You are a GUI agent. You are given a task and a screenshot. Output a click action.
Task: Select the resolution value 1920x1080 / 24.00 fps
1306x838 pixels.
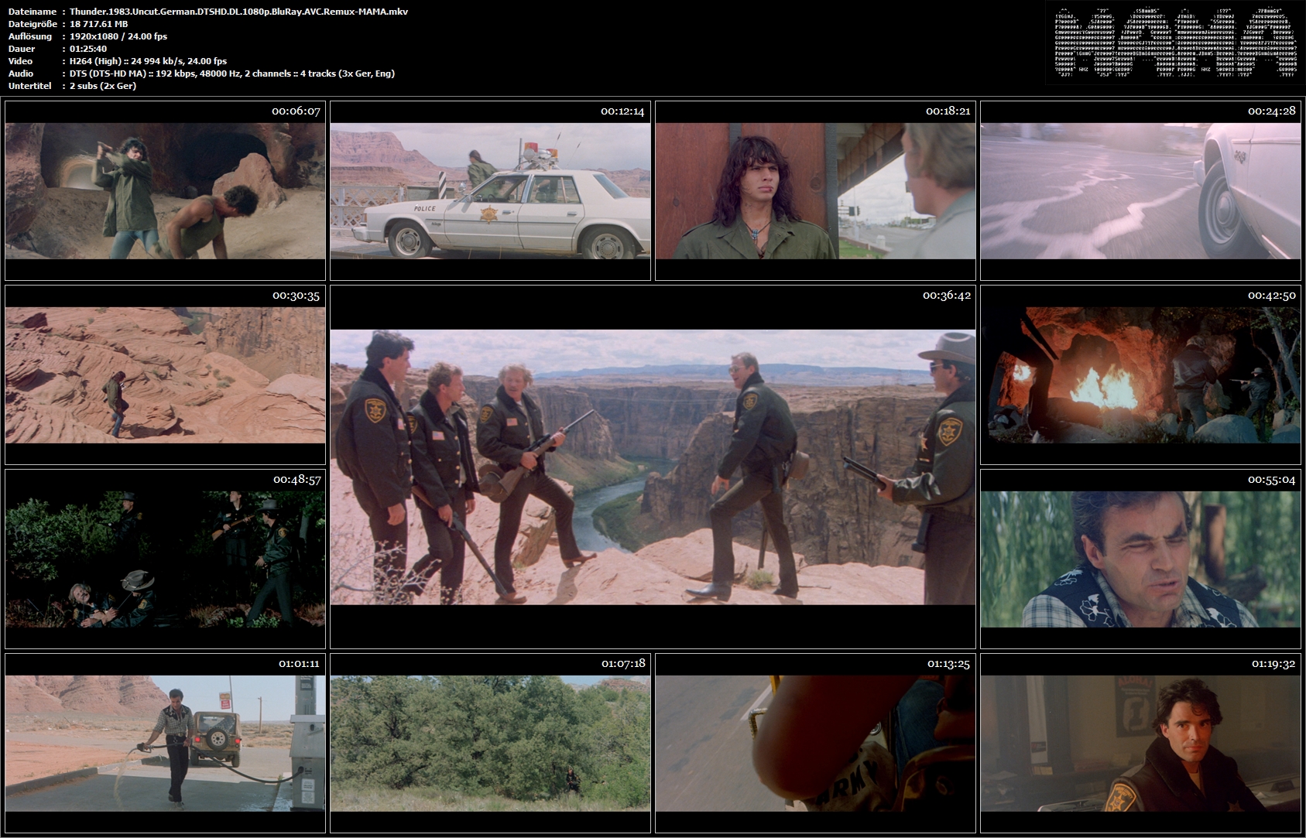tap(118, 36)
